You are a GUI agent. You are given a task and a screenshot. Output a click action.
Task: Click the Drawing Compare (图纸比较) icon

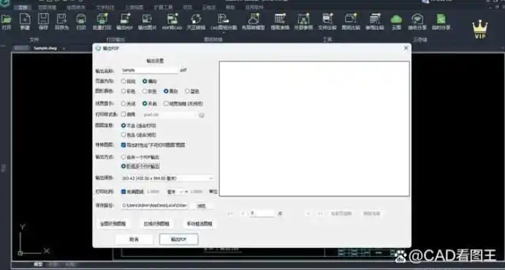click(x=351, y=19)
